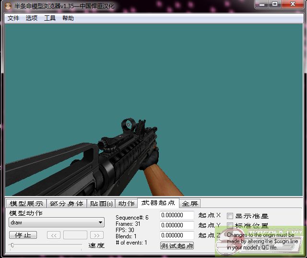Toggle the 标准位置 checkbox
The width and height of the screenshot is (307, 258).
point(230,225)
